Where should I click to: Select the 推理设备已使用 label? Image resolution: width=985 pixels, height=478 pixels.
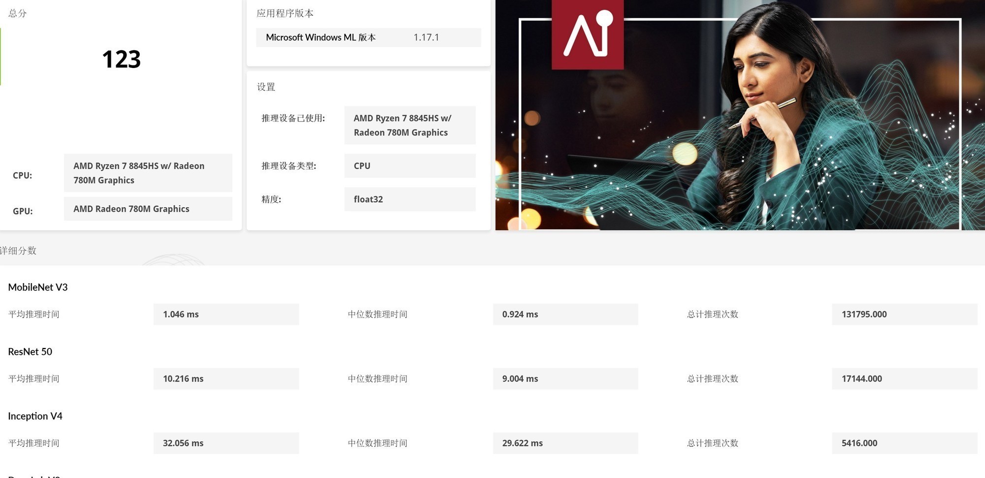pyautogui.click(x=293, y=118)
